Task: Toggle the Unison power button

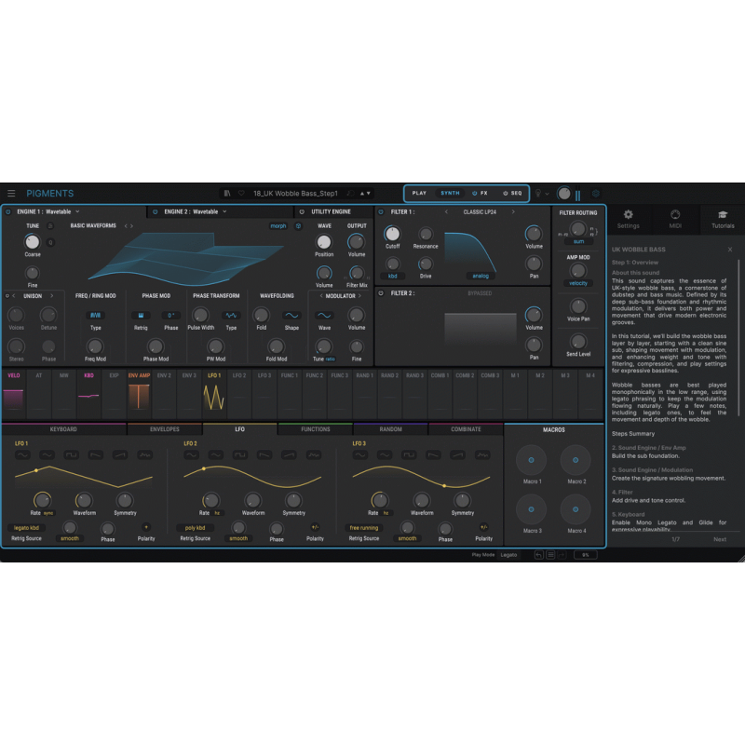Action: pyautogui.click(x=7, y=296)
